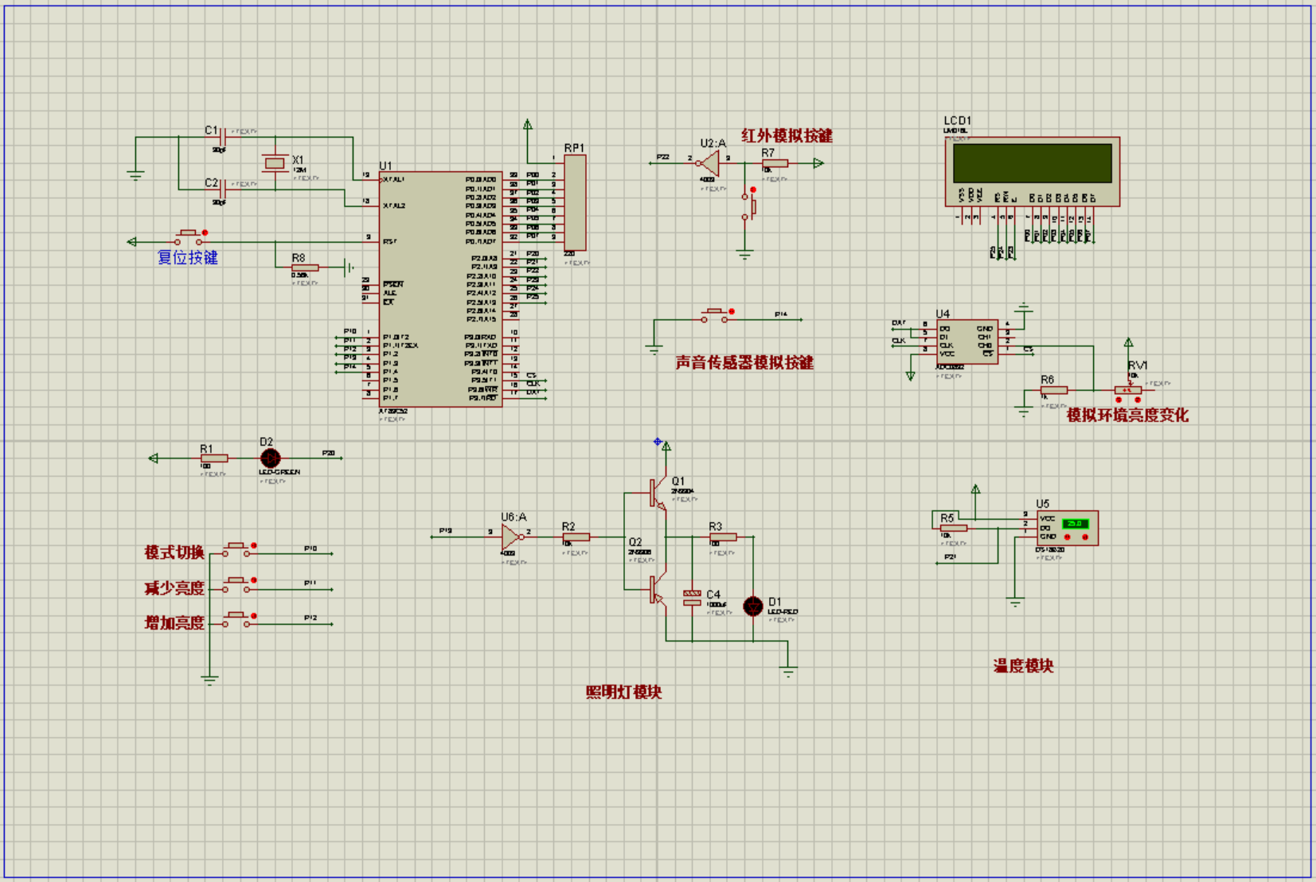Screen dimensions: 1316x882
Task: Click left red button on U5 DS18B20
Action: pos(1068,537)
